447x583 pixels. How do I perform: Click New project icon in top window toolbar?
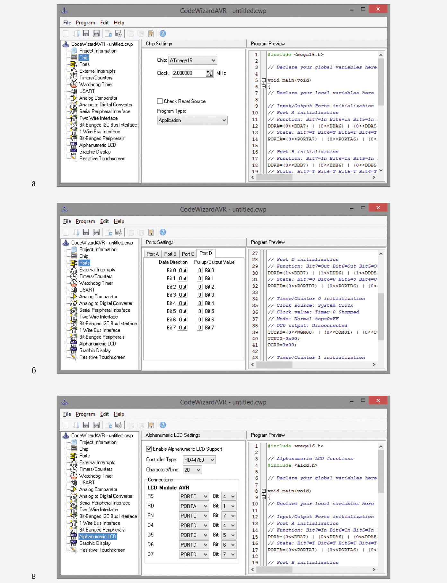(x=66, y=33)
